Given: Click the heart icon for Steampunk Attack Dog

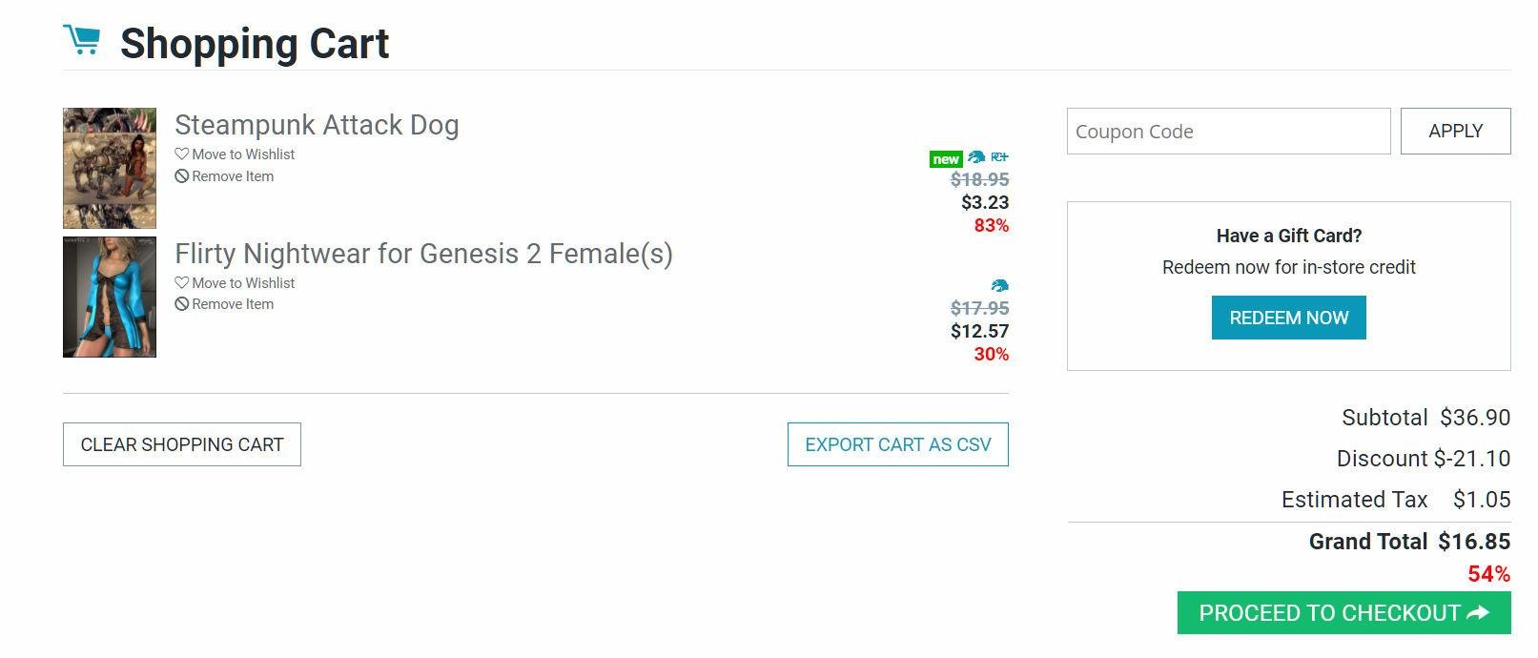Looking at the screenshot, I should click(181, 154).
